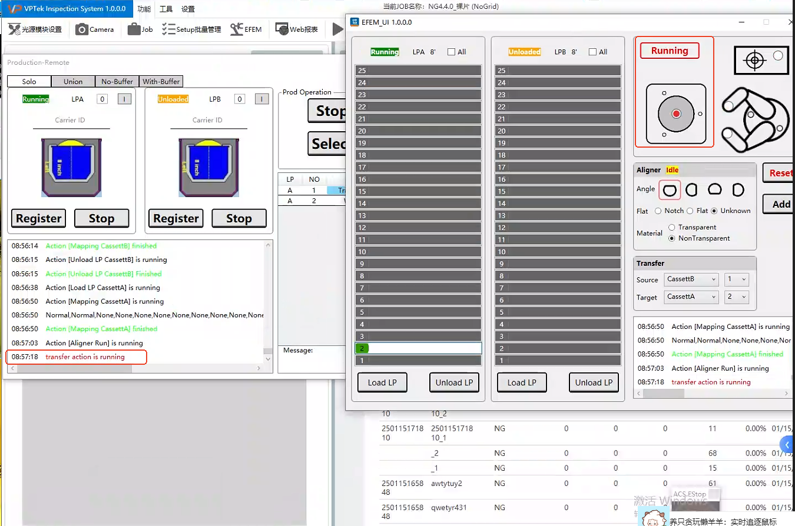795x526 pixels.
Task: Select the first Aligner angle shape icon
Action: point(670,190)
